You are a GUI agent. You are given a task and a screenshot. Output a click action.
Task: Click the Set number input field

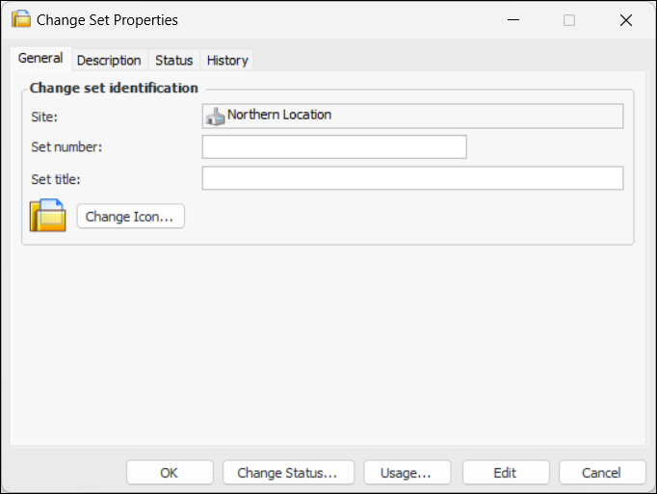pos(334,147)
